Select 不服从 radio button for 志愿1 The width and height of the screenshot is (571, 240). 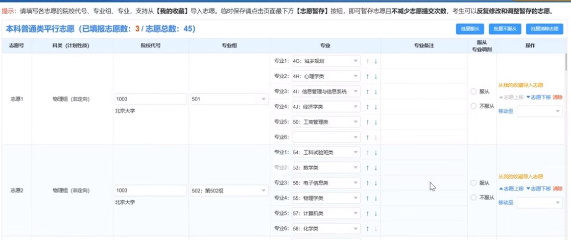(x=473, y=106)
